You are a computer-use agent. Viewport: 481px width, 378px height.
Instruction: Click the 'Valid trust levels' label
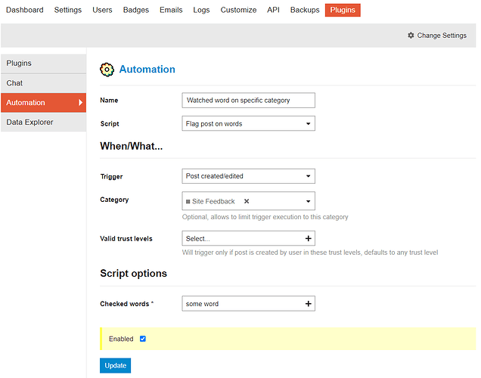coord(126,238)
